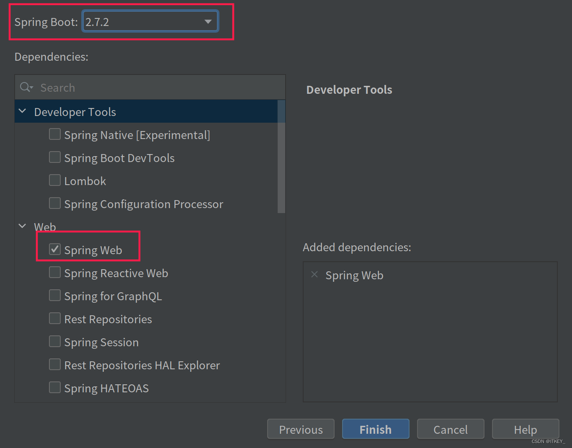Enable Spring Boot DevTools checkbox
This screenshot has height=448, width=572.
[55, 157]
